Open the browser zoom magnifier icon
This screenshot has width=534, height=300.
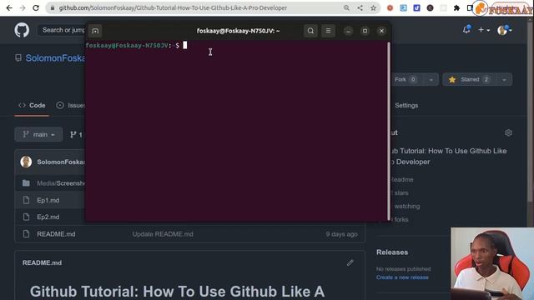point(346,7)
